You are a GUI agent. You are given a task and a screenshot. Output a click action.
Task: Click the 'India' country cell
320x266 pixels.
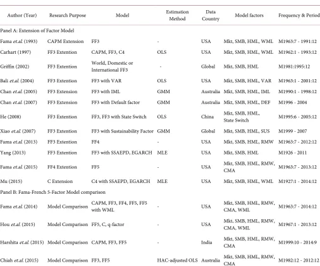tap(207, 243)
